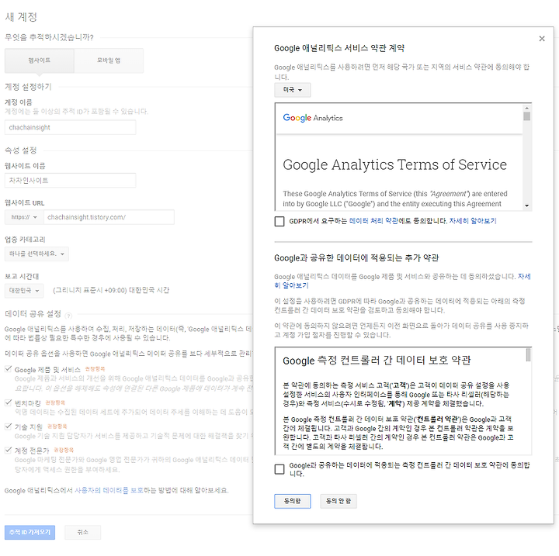Click the Google Analytics Terms of Service heading
Screen dimensions: 559x556
coord(394,164)
